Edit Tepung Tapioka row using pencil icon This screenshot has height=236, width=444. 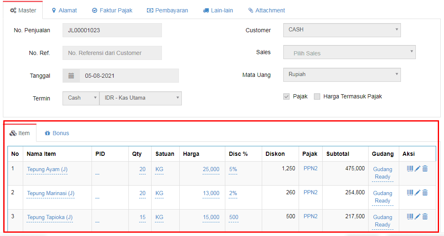pos(417,217)
